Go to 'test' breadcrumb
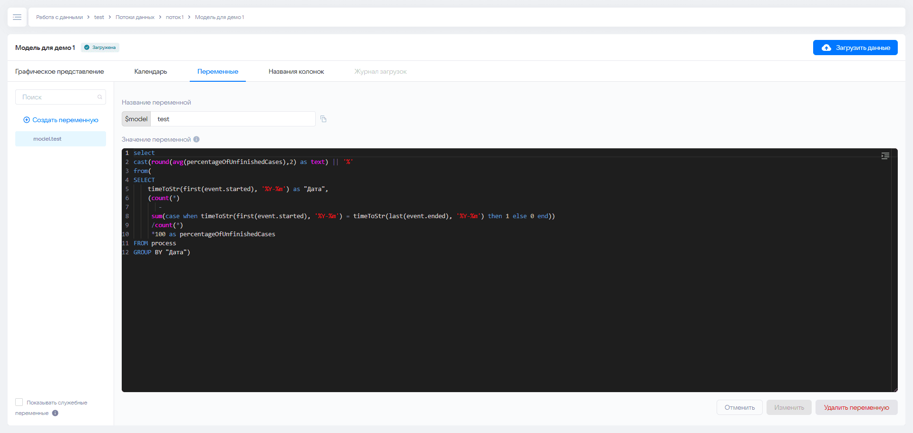The height and width of the screenshot is (433, 913). 99,17
